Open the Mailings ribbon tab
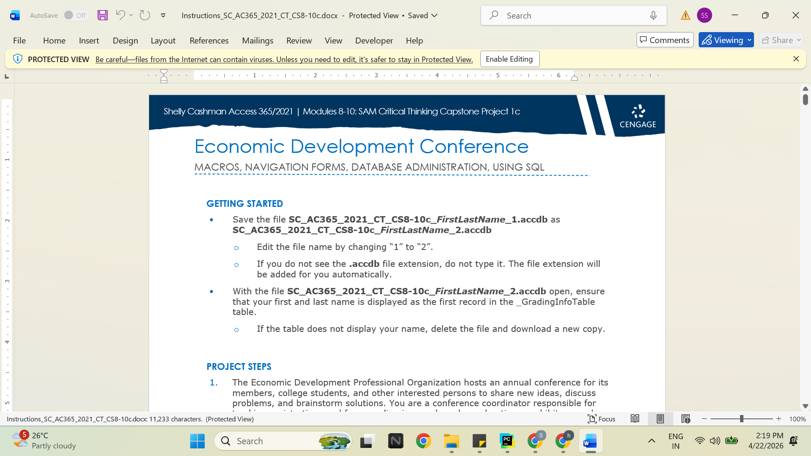The width and height of the screenshot is (811, 456). (x=258, y=41)
